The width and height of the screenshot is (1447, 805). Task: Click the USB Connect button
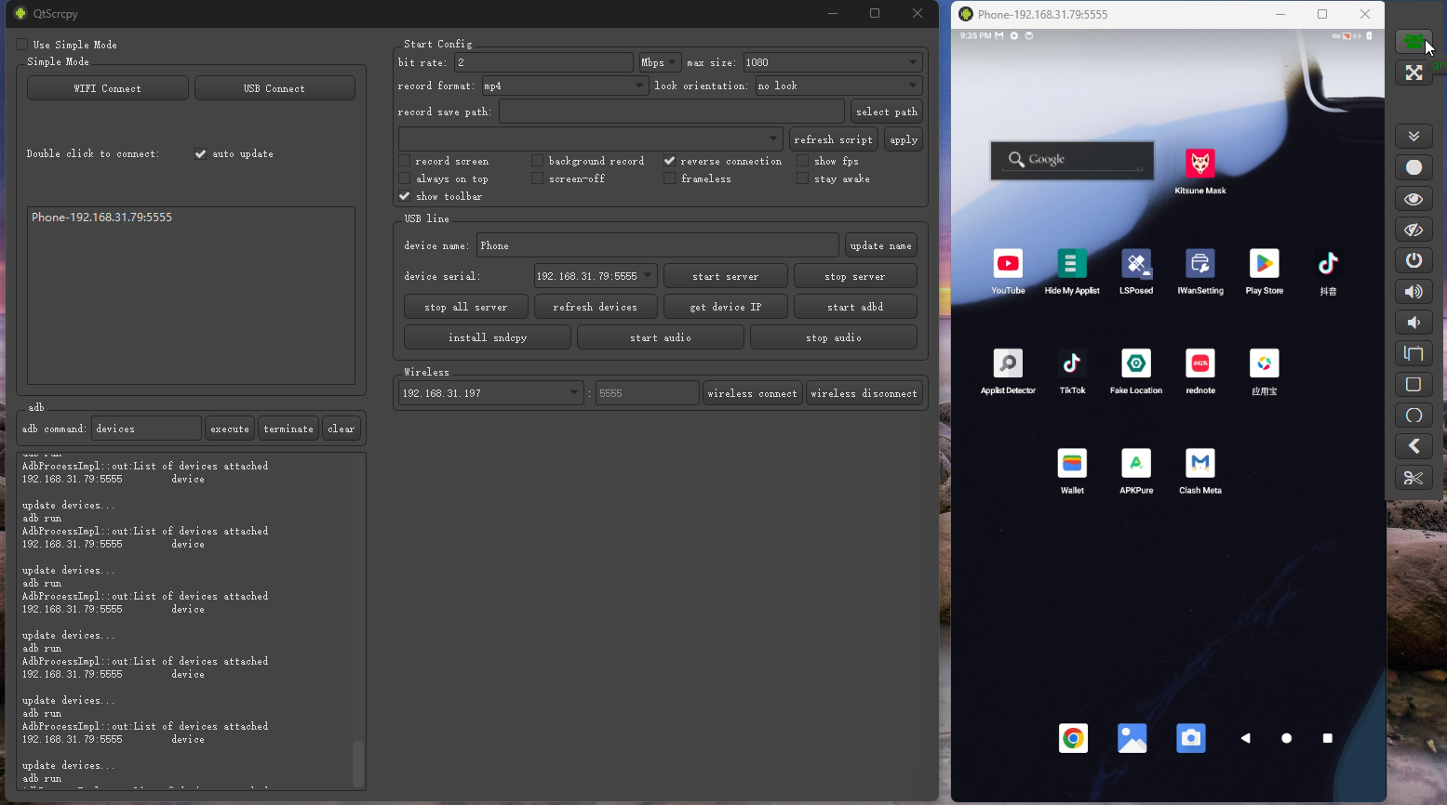click(x=275, y=88)
